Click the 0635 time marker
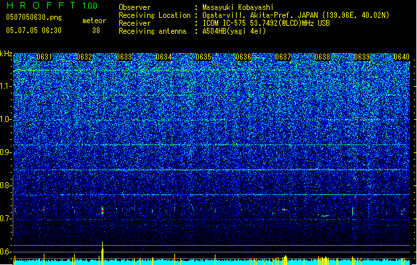The width and height of the screenshot is (417, 265). tap(204, 57)
